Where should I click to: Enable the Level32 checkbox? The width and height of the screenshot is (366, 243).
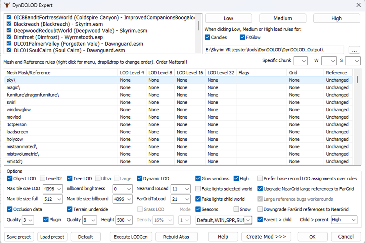(x=43, y=179)
